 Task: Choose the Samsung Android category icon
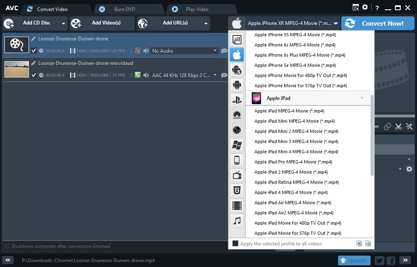(x=237, y=70)
